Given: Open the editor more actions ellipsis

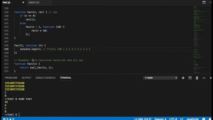Looking at the screenshot, I should [x=211, y=2].
